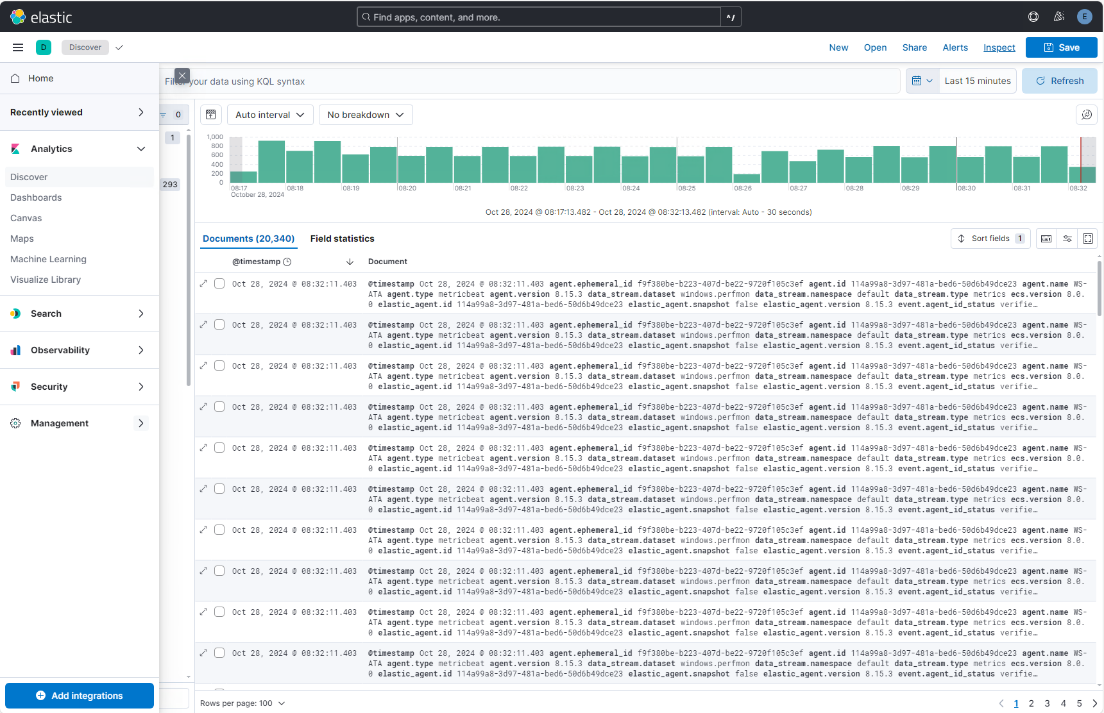Select the first document row checkbox

pyautogui.click(x=219, y=283)
